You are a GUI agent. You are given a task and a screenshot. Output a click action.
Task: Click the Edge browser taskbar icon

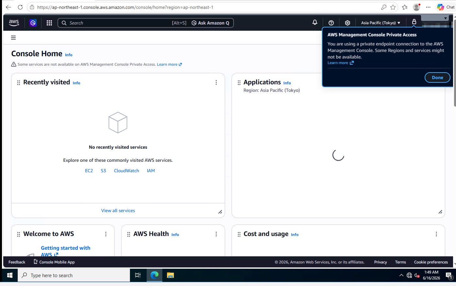[x=154, y=276]
